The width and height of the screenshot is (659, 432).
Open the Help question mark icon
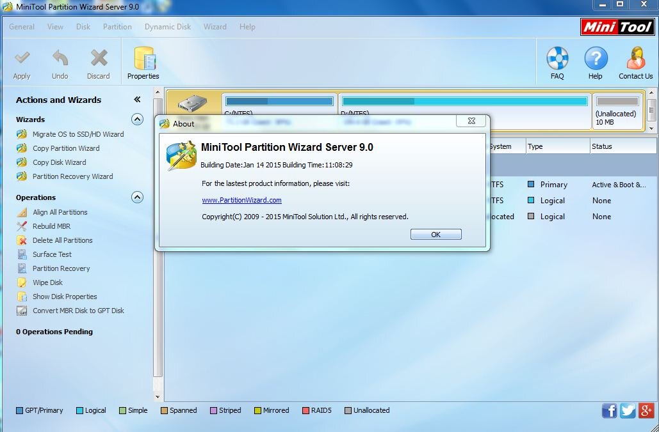[x=596, y=58]
